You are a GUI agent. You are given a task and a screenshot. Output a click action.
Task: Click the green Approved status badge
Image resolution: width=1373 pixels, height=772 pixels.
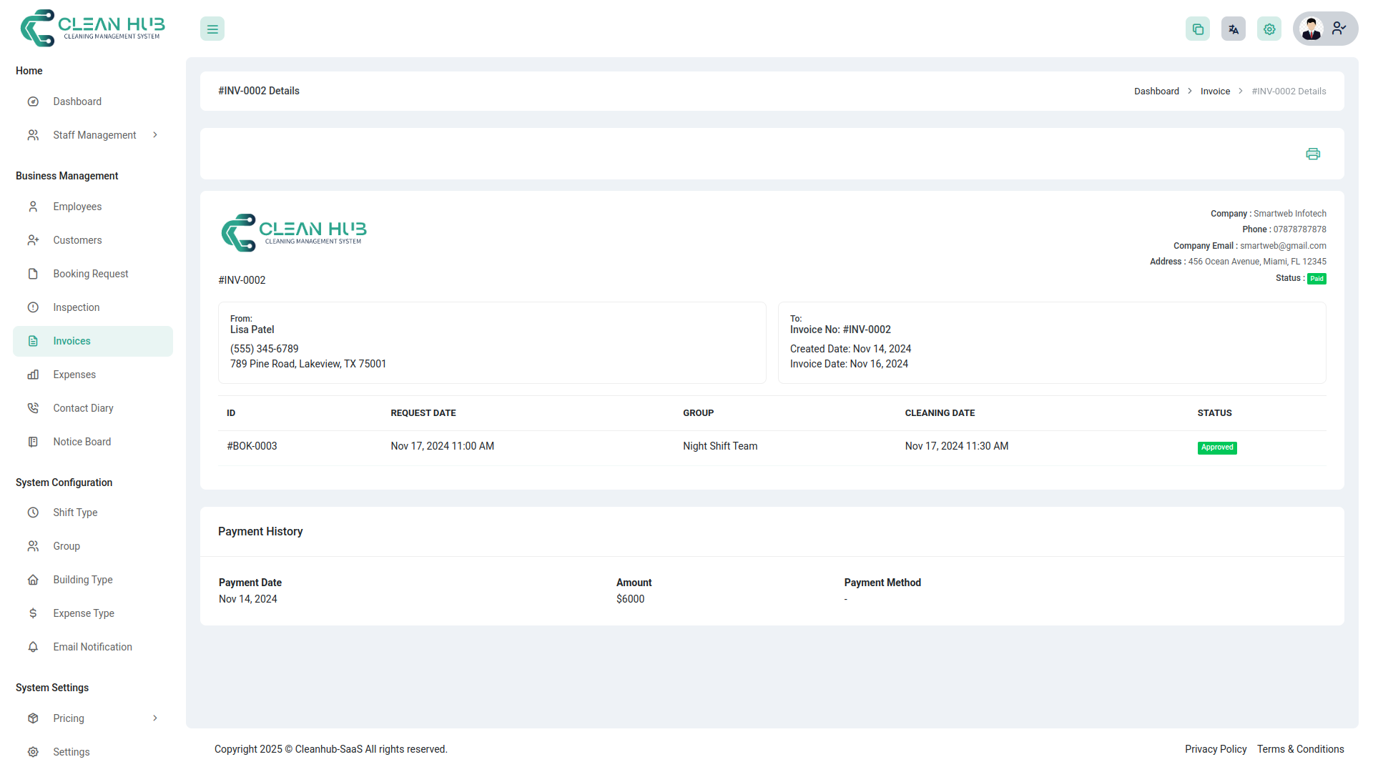1216,447
